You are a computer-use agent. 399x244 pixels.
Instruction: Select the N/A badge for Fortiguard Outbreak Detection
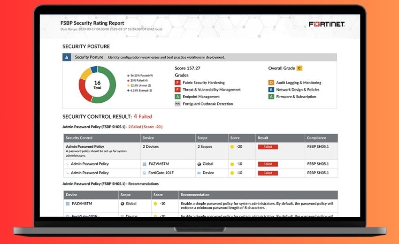point(177,104)
